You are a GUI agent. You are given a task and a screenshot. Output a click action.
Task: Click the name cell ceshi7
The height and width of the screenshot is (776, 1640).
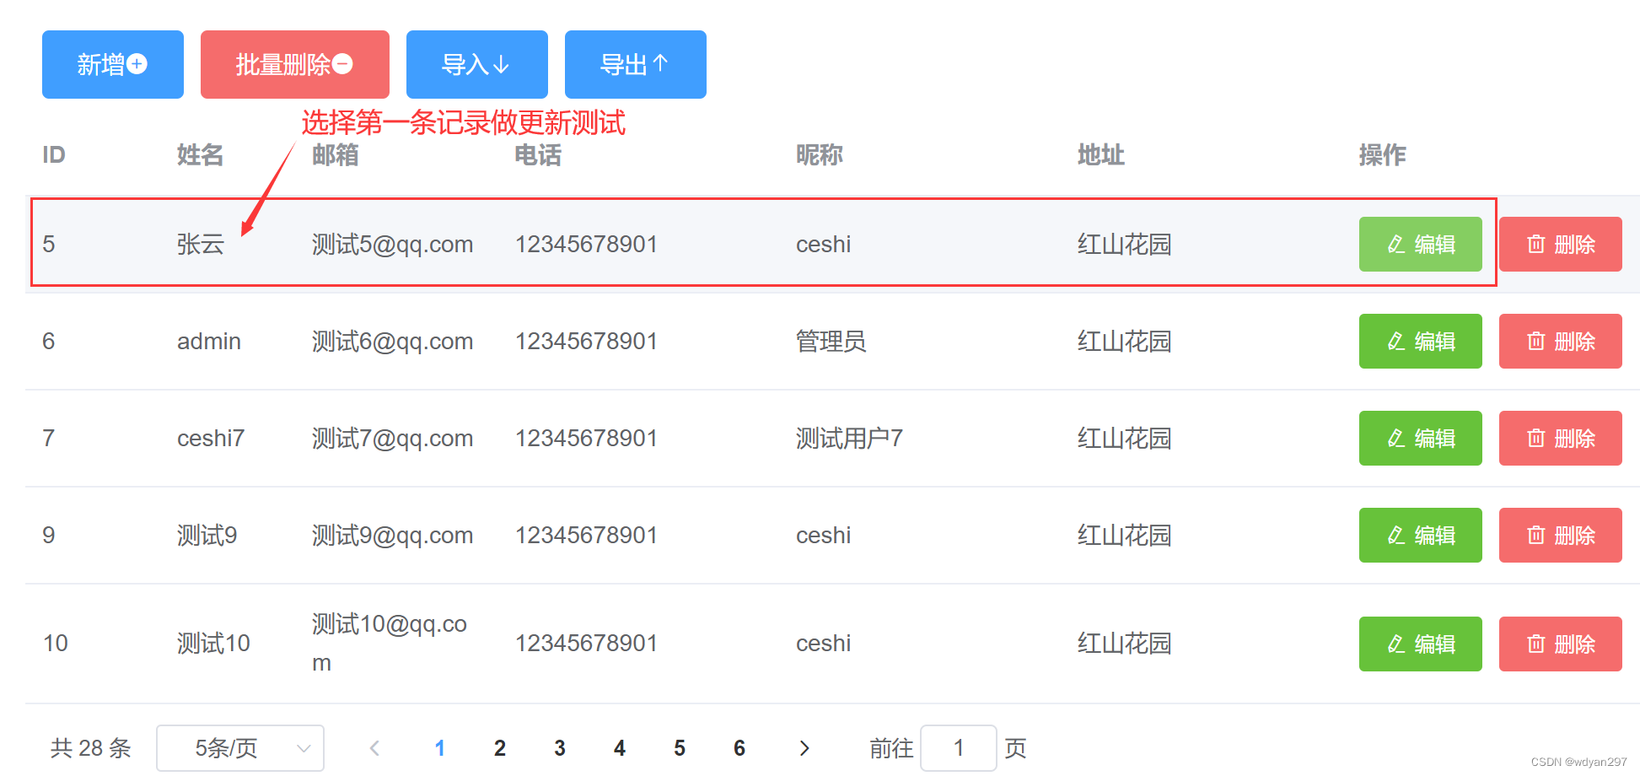pyautogui.click(x=211, y=439)
